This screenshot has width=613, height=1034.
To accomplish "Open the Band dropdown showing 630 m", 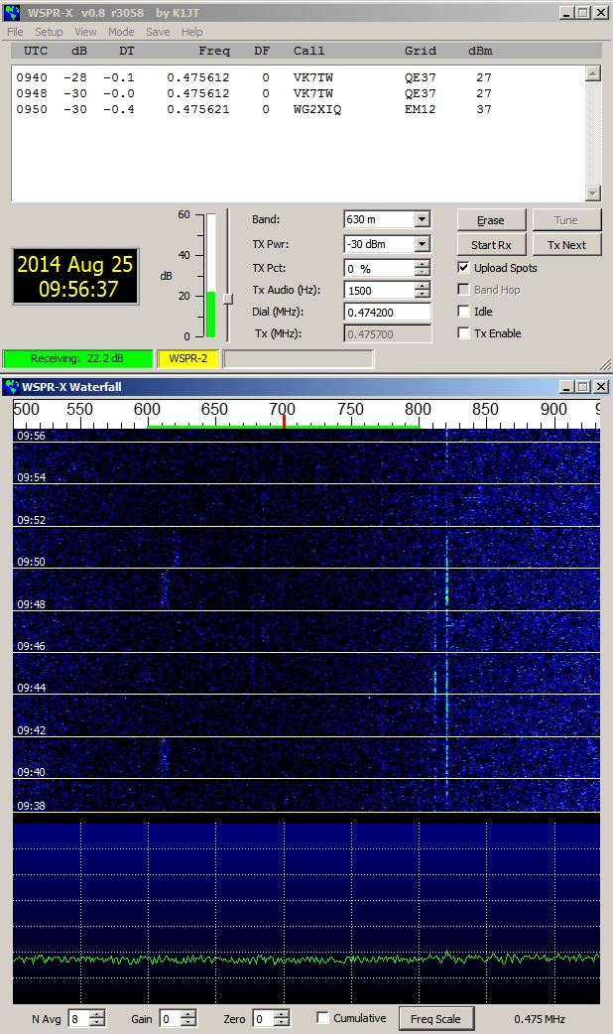I will pyautogui.click(x=422, y=220).
